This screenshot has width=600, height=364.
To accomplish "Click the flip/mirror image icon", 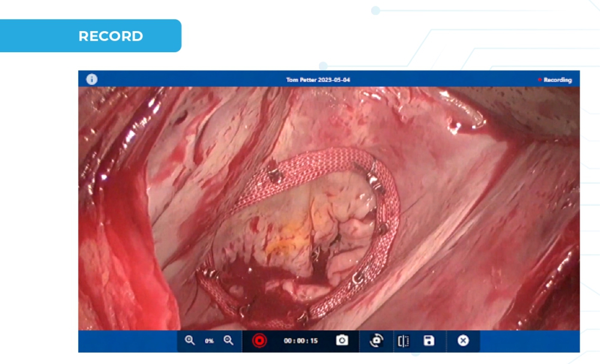I will coord(403,341).
